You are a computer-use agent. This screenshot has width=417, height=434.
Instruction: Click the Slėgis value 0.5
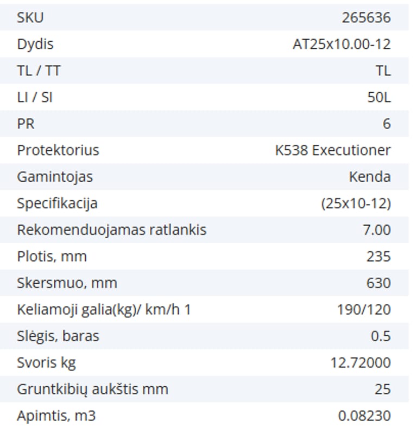381,336
